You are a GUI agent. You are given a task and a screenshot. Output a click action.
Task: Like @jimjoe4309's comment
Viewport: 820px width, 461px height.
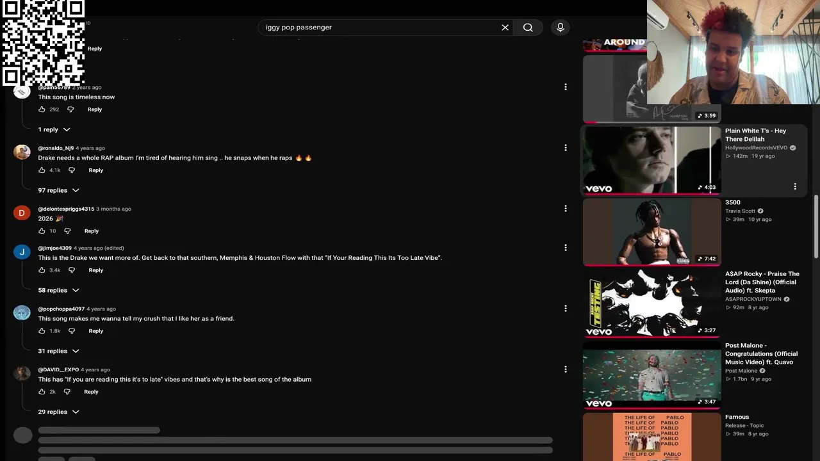pyautogui.click(x=42, y=270)
